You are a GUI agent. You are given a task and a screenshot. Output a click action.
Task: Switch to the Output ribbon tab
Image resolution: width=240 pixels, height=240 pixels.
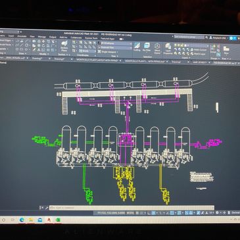click(53, 37)
